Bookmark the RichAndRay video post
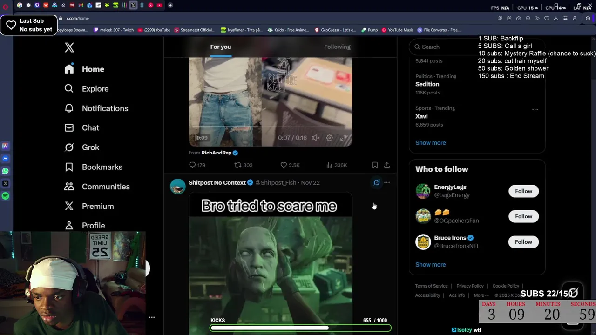The width and height of the screenshot is (596, 335). pos(375,165)
